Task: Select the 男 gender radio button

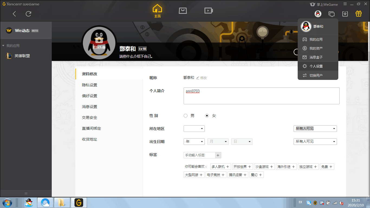Action: pyautogui.click(x=186, y=116)
